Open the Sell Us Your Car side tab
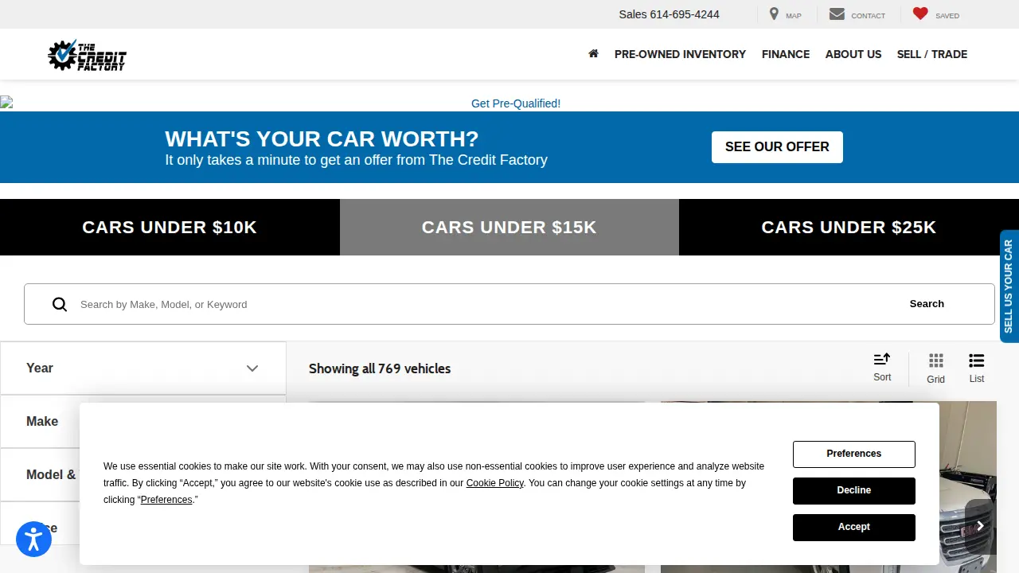The height and width of the screenshot is (573, 1019). coord(1009,286)
